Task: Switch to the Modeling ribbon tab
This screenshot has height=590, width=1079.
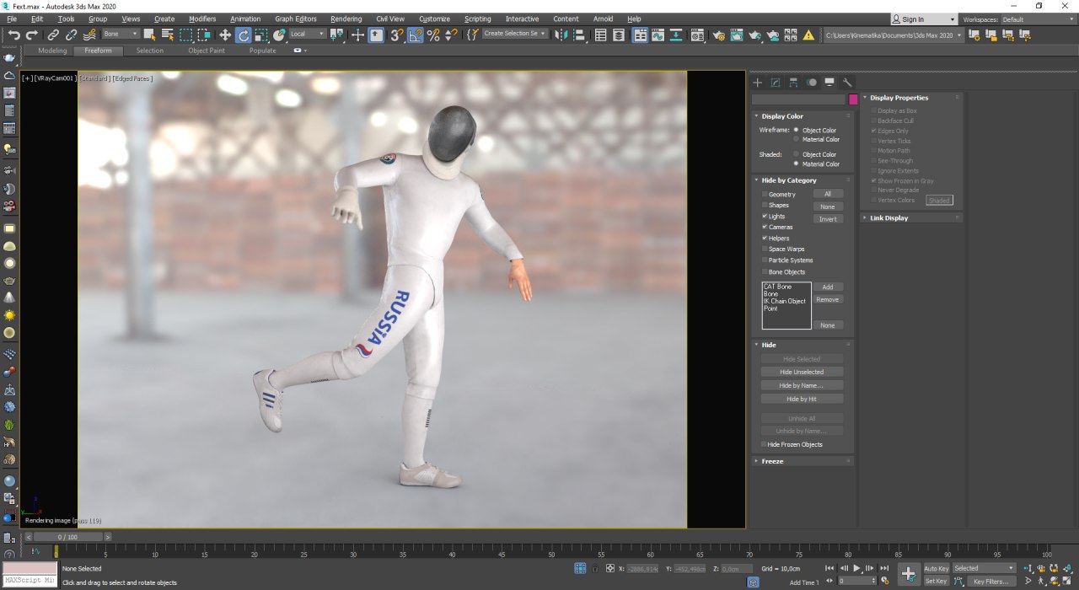Action: tap(52, 51)
